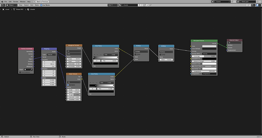Browse materials with the sphere icon
Screen dimensions: 262x138
[120, 5]
